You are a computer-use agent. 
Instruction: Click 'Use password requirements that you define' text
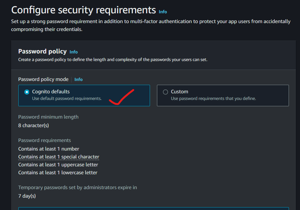tap(213, 98)
